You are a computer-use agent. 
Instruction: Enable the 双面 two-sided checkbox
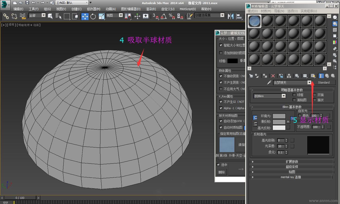pyautogui.click(x=315, y=95)
